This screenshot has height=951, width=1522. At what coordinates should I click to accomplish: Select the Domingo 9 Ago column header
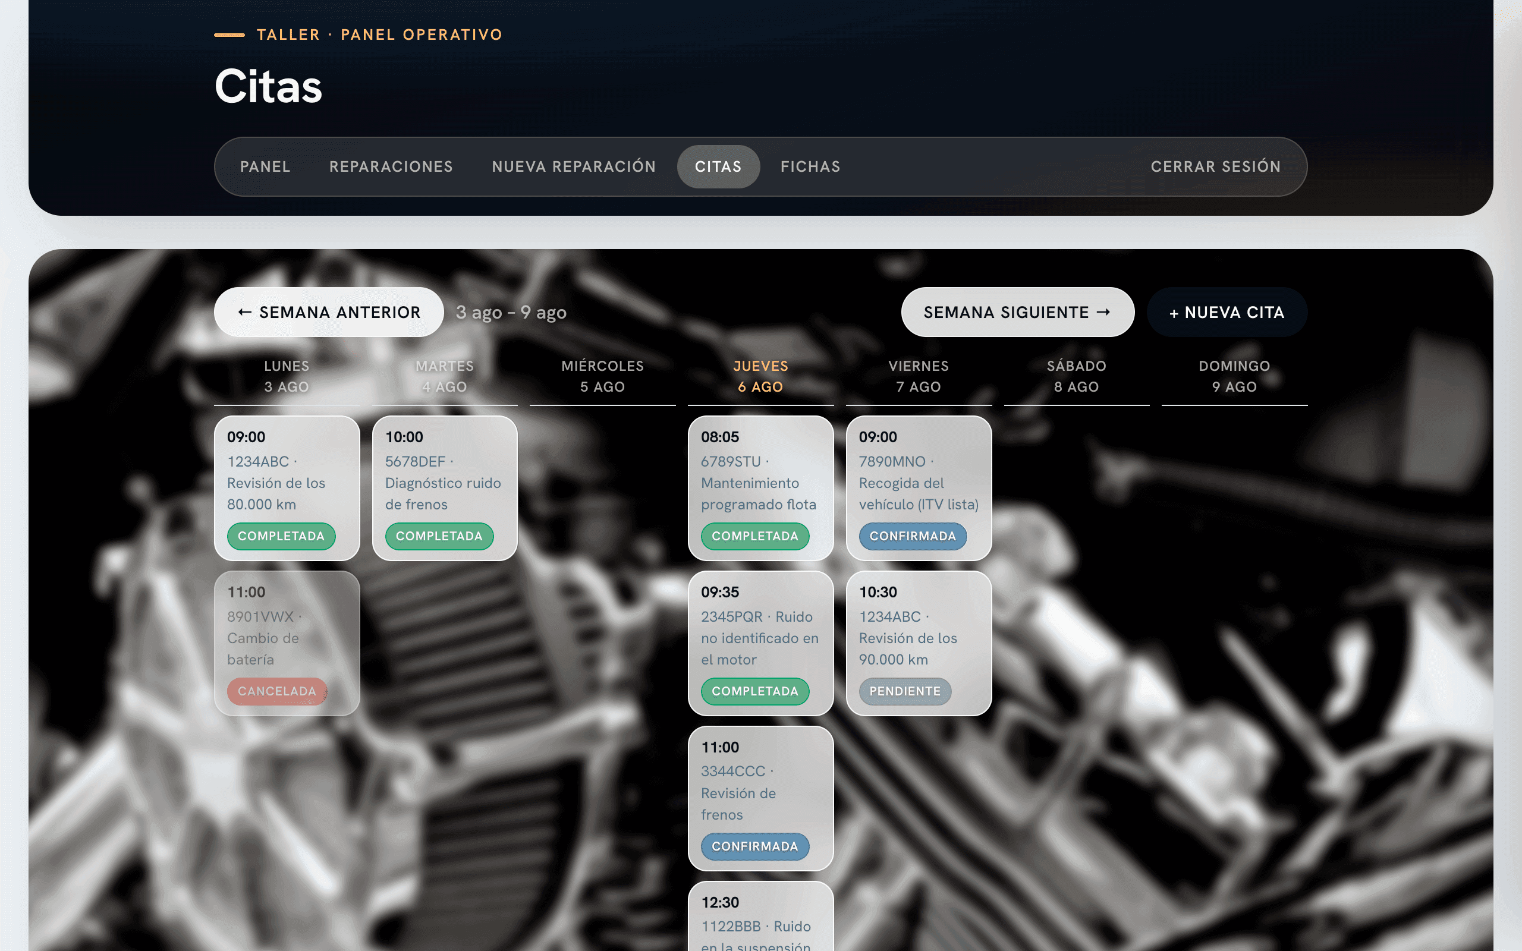1234,376
